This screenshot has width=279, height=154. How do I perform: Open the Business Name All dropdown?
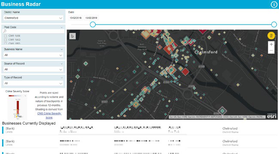[33, 55]
